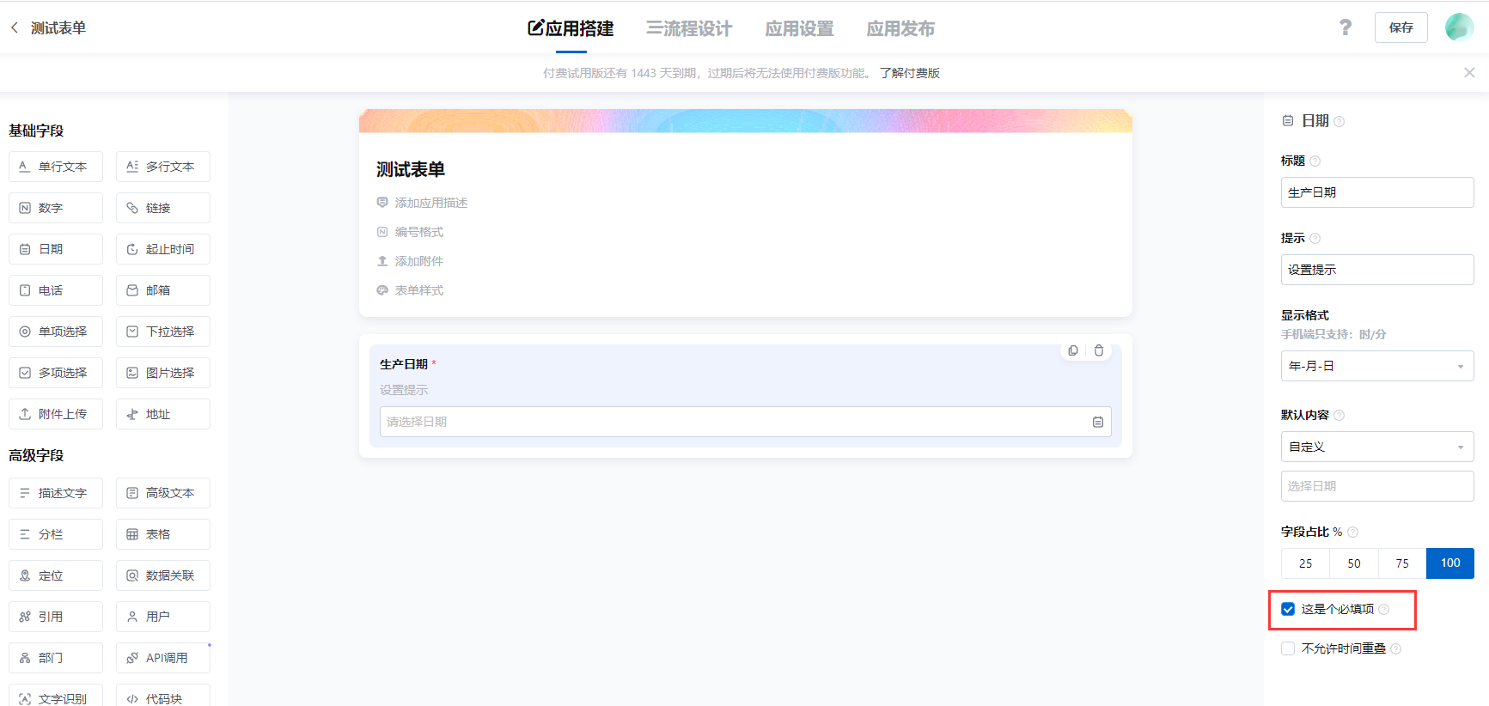Add a 多项选择 field
The height and width of the screenshot is (706, 1489).
coord(56,373)
